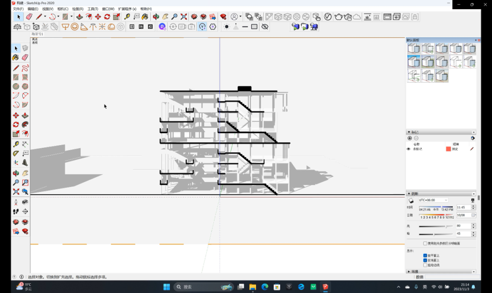Open the UTC+06:00 time zone dropdown
Screen dimensions: 492x293
(433, 200)
